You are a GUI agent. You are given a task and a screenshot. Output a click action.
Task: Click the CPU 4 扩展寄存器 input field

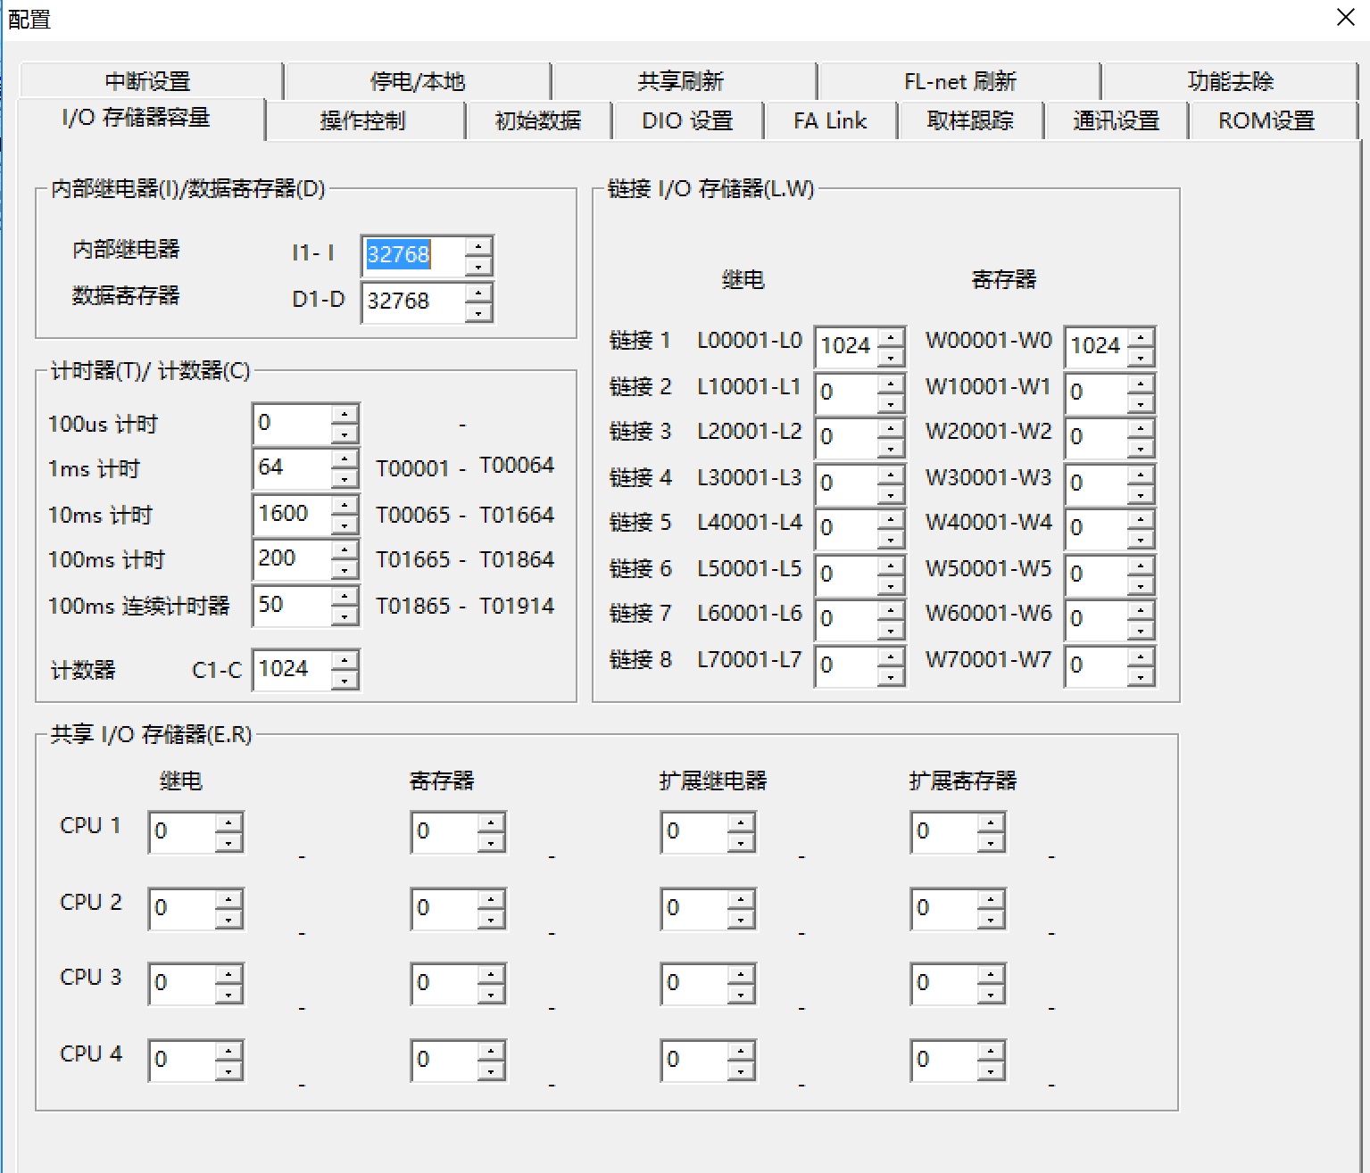942,1060
